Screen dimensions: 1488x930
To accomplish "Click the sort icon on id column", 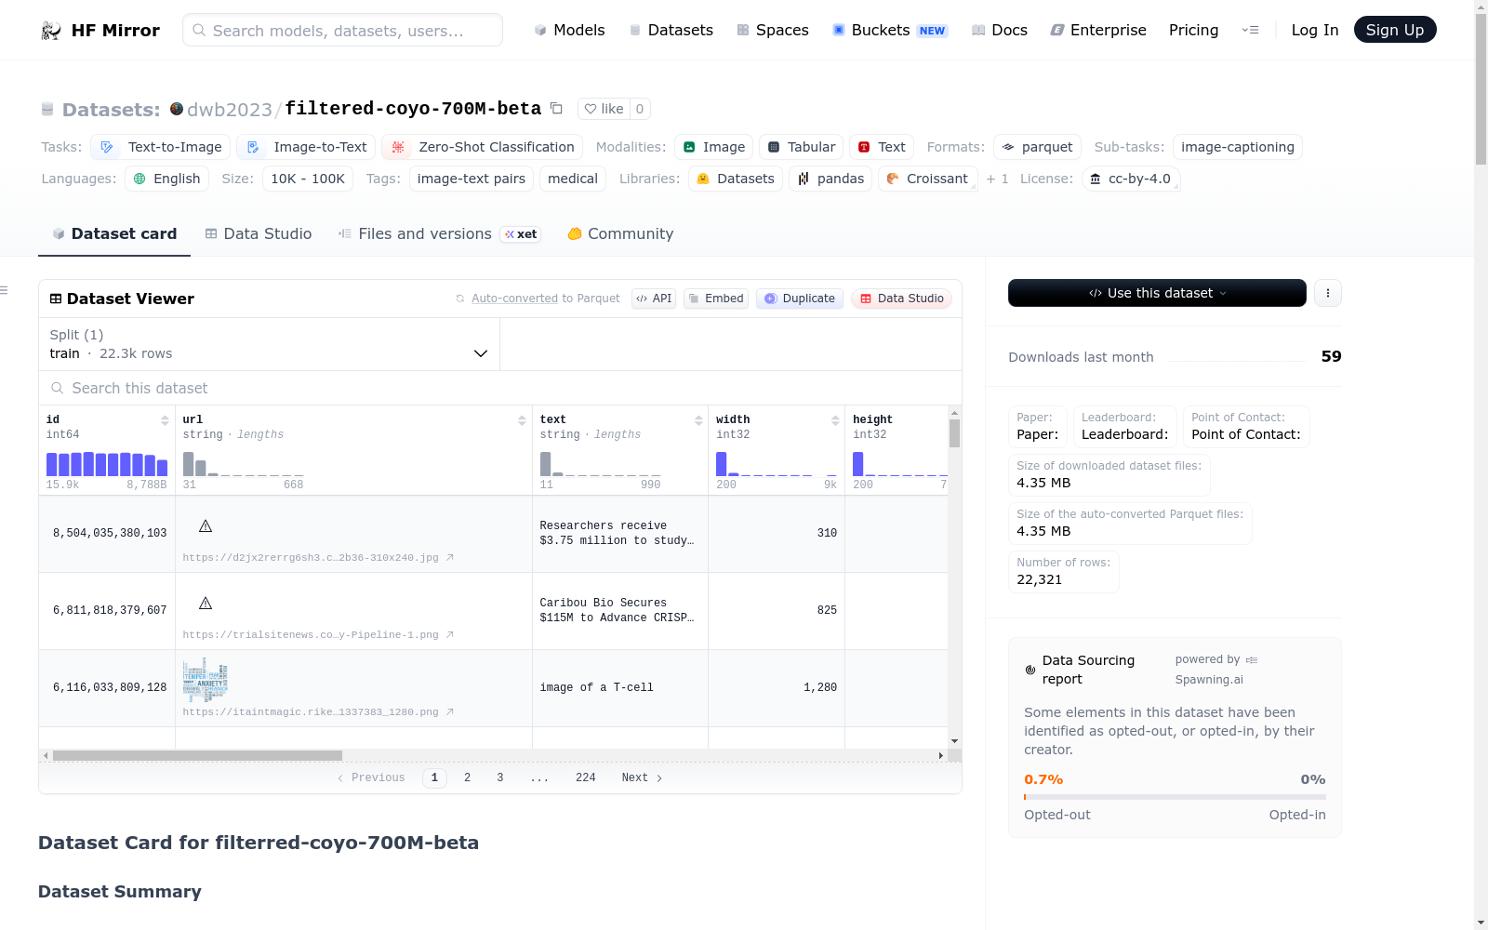I will click(x=165, y=420).
